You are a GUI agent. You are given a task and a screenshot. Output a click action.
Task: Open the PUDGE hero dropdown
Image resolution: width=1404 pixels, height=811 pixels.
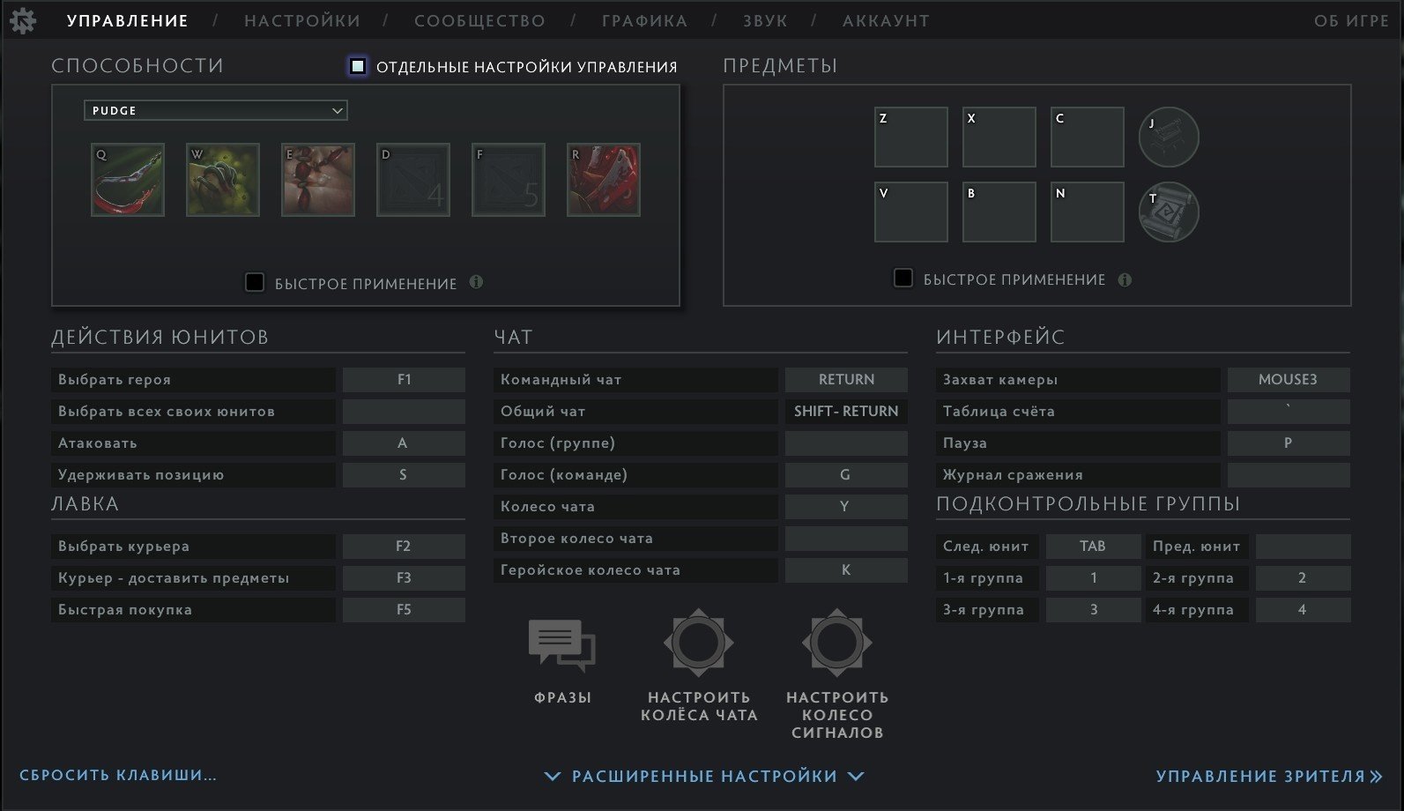coord(216,110)
